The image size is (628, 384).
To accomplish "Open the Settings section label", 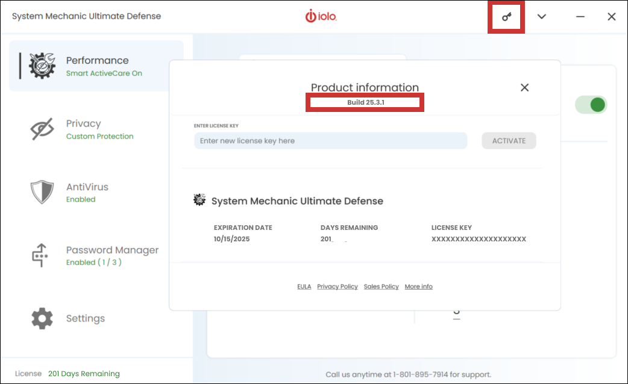I will point(86,318).
